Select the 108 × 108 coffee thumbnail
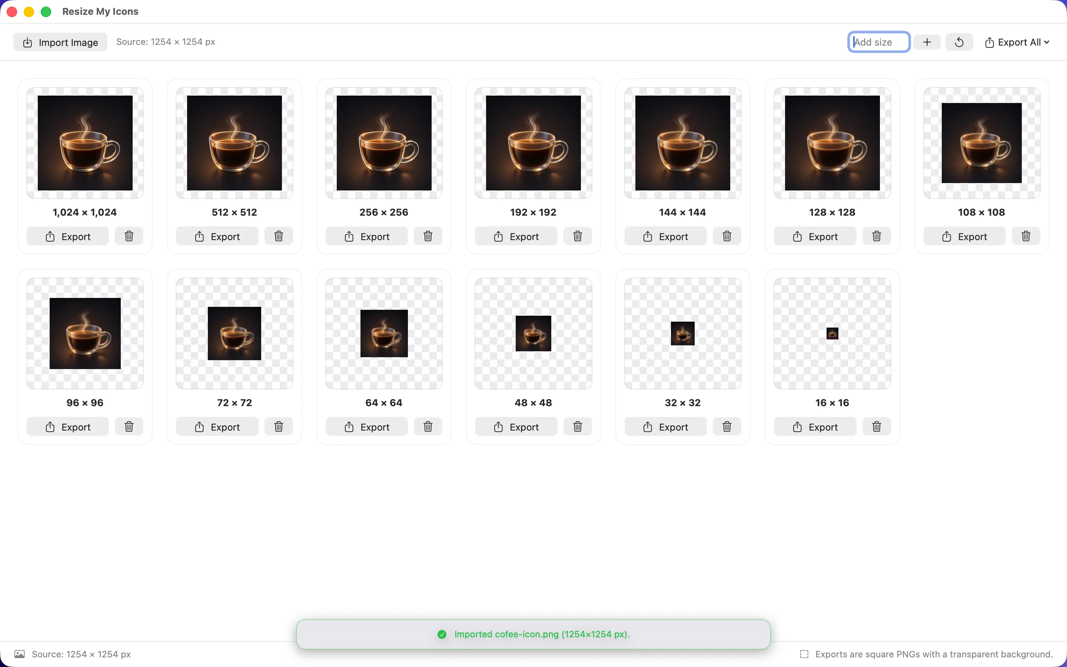This screenshot has height=667, width=1067. click(x=982, y=143)
